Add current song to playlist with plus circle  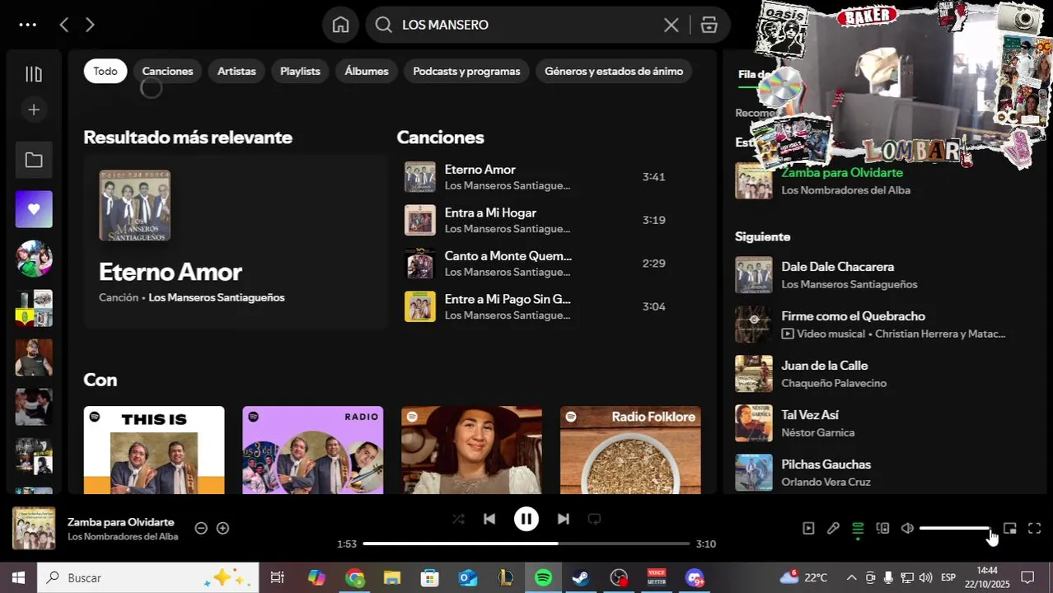[222, 528]
